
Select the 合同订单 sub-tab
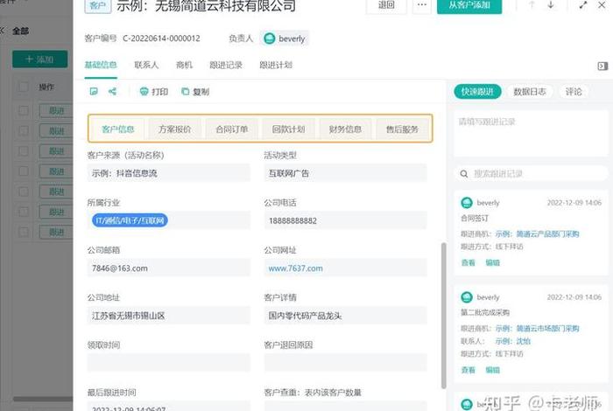pyautogui.click(x=232, y=129)
